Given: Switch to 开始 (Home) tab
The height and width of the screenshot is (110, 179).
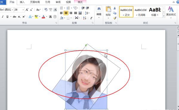Looking at the screenshot, I should pyautogui.click(x=12, y=2).
